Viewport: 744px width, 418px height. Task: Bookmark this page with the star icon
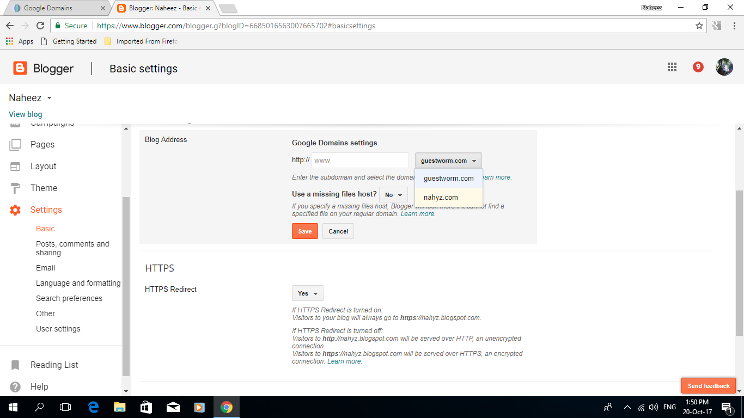699,26
